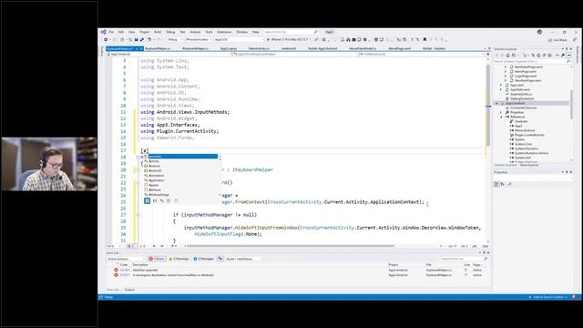Image resolution: width=583 pixels, height=328 pixels.
Task: Open the iPhoneSimulator platform dropdown
Action: point(199,39)
